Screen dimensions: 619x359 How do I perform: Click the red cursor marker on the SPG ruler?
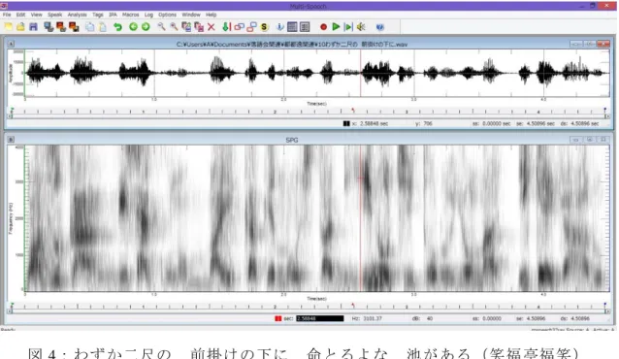353,305
